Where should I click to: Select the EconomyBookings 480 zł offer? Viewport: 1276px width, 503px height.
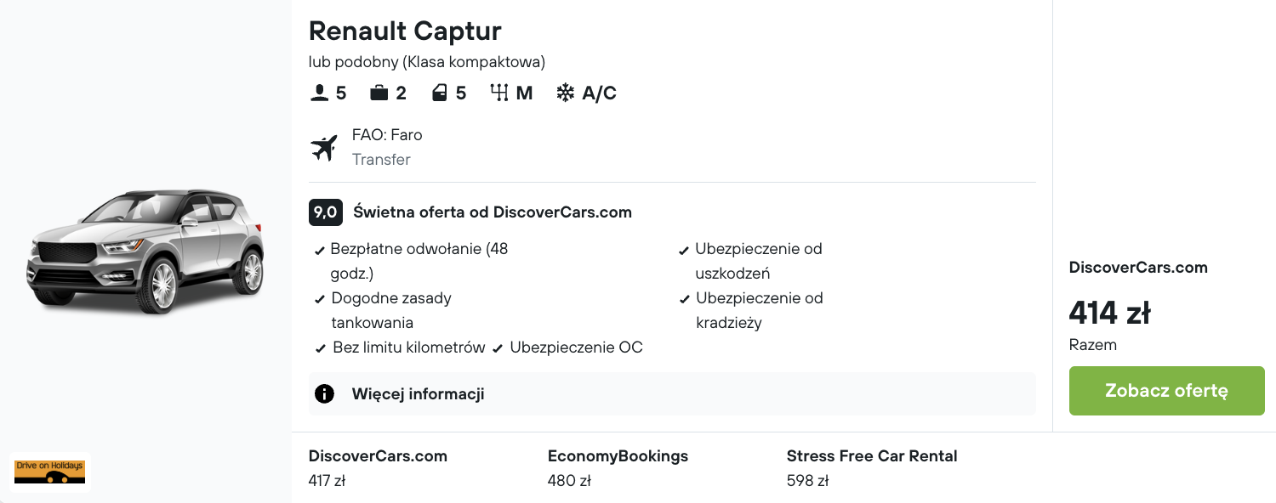[618, 468]
